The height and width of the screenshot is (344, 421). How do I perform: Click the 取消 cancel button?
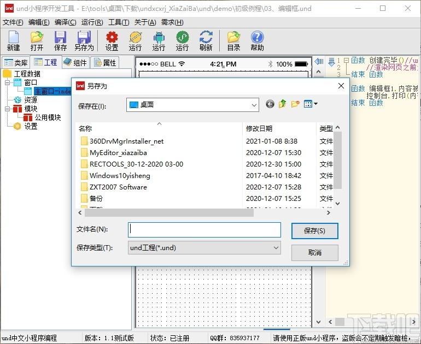315,253
